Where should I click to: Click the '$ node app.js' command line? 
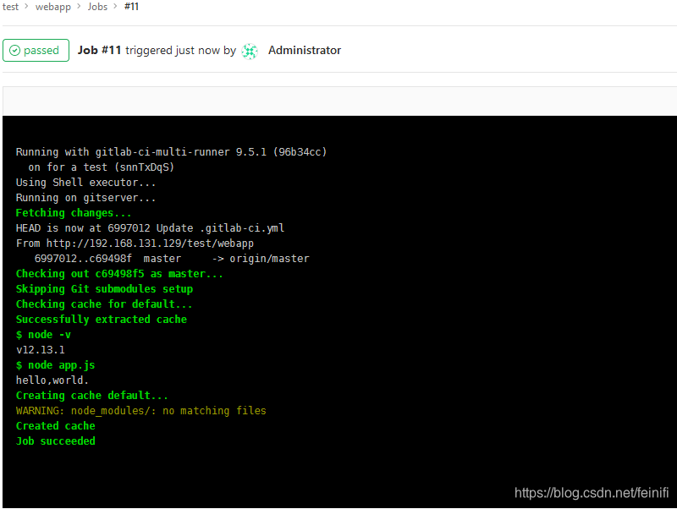tap(55, 365)
